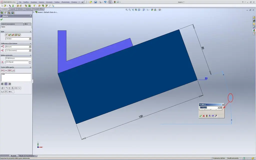Click the New document icon

point(86,2)
